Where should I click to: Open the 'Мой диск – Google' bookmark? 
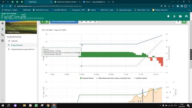tap(10, 10)
